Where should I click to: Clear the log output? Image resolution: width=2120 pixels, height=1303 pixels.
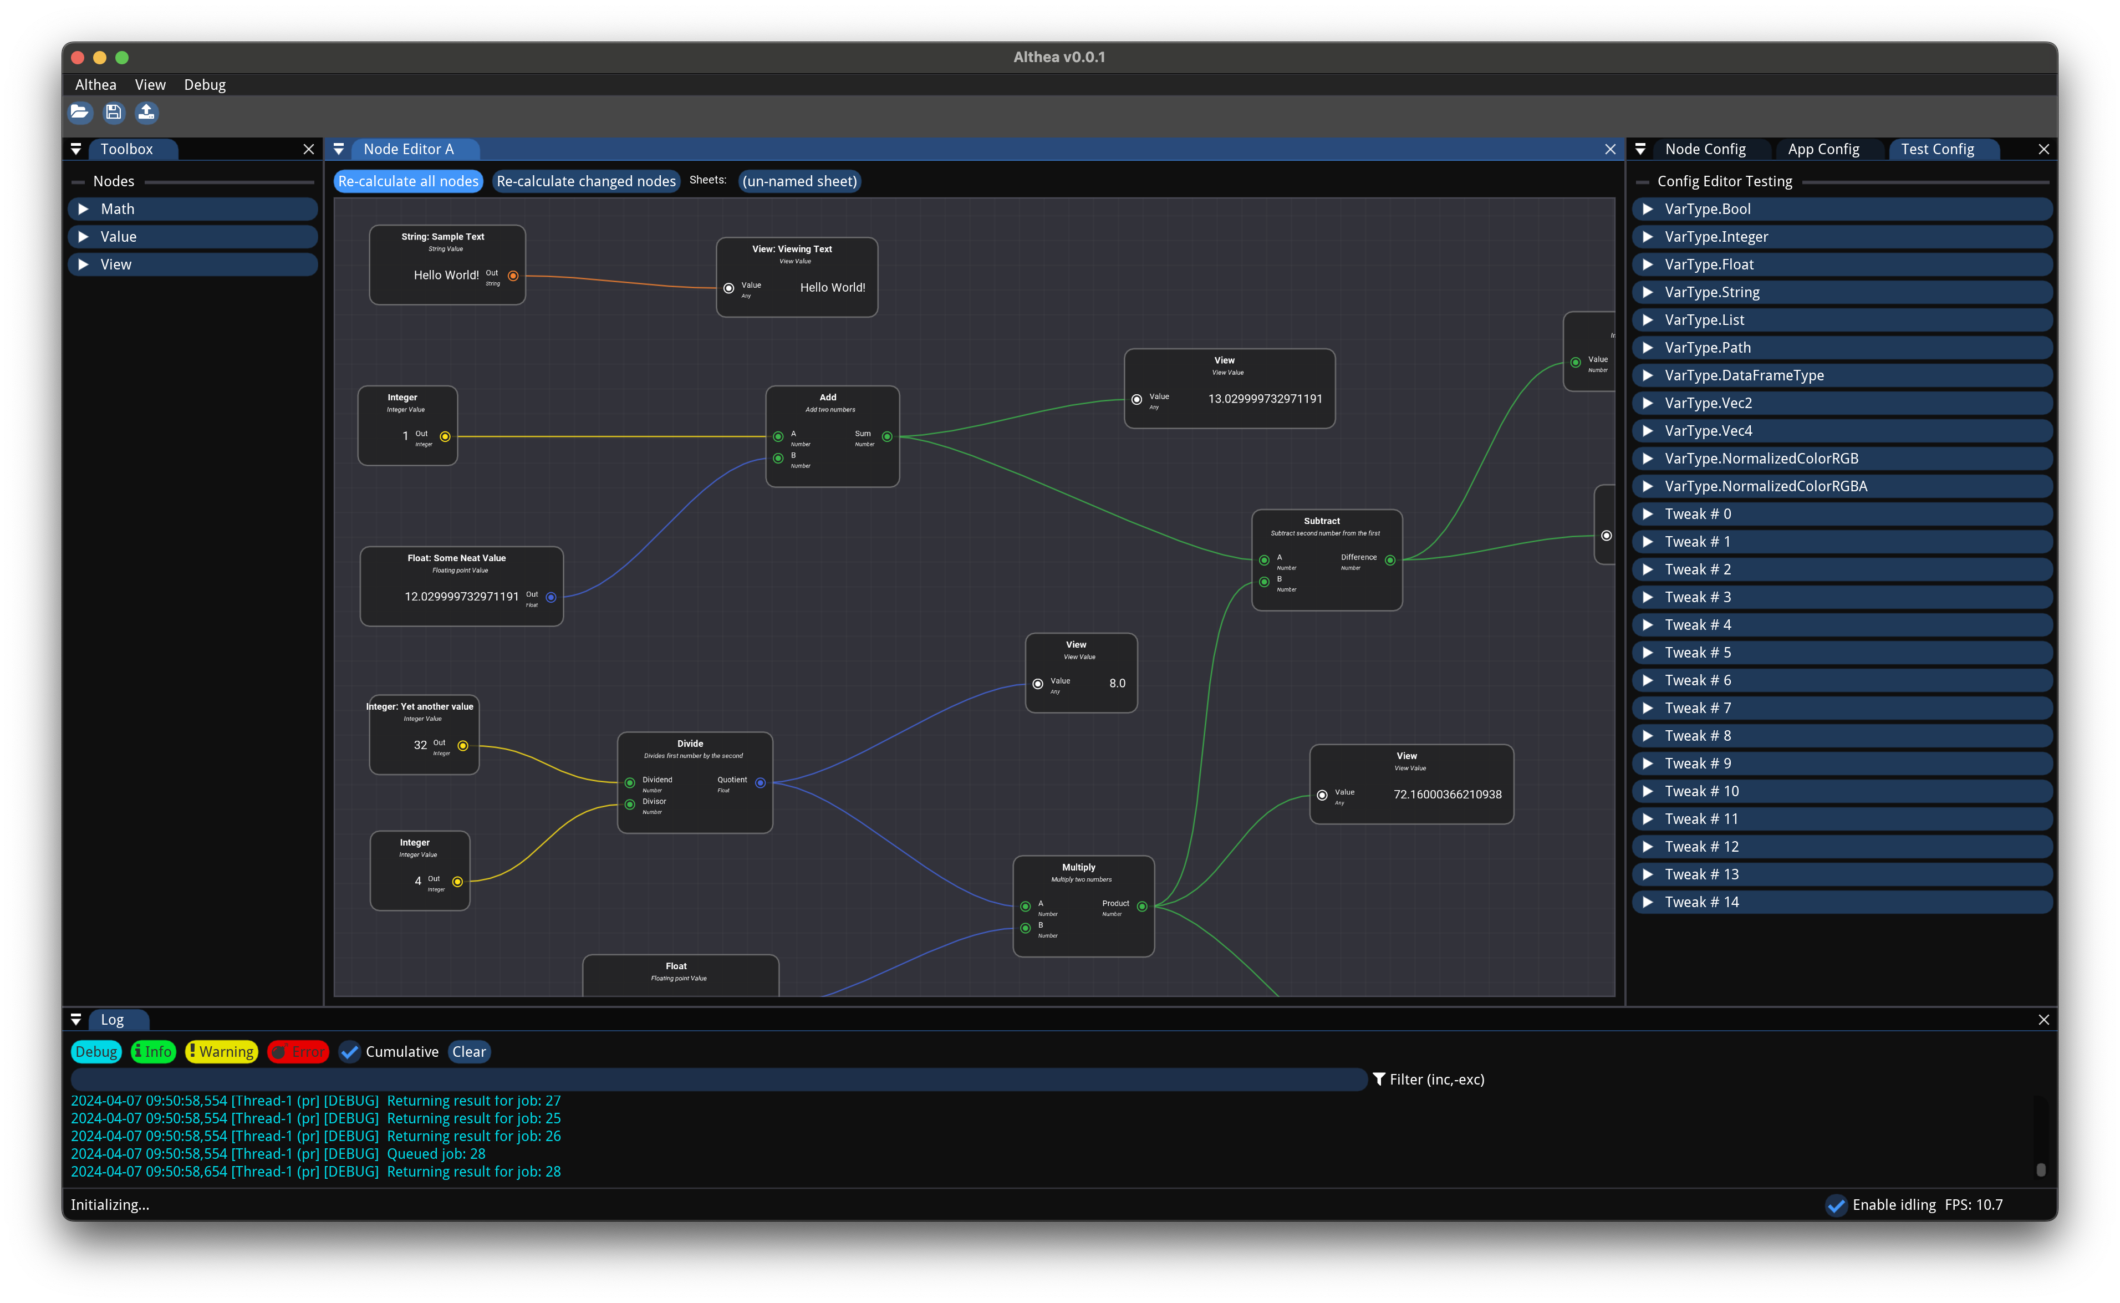(x=468, y=1051)
